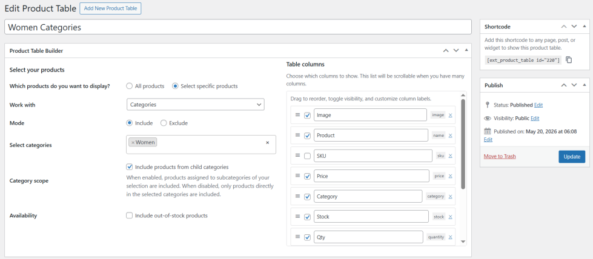This screenshot has height=259, width=593.
Task: Click the SKU column label field
Action: [373, 156]
